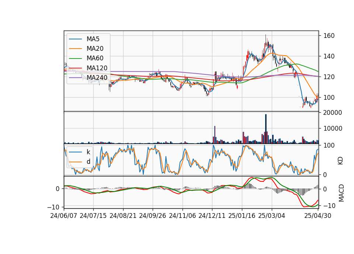Click the MA60 legend label
Screen dimensions: 354x254
[x=95, y=58]
